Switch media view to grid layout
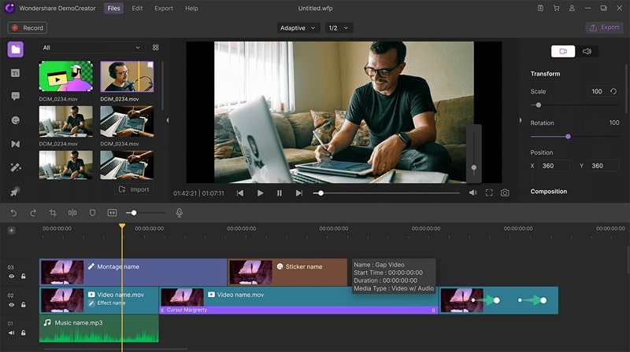The width and height of the screenshot is (630, 352). 155,47
